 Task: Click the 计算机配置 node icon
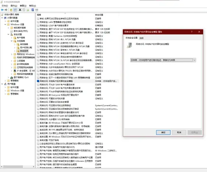click(x=5, y=18)
